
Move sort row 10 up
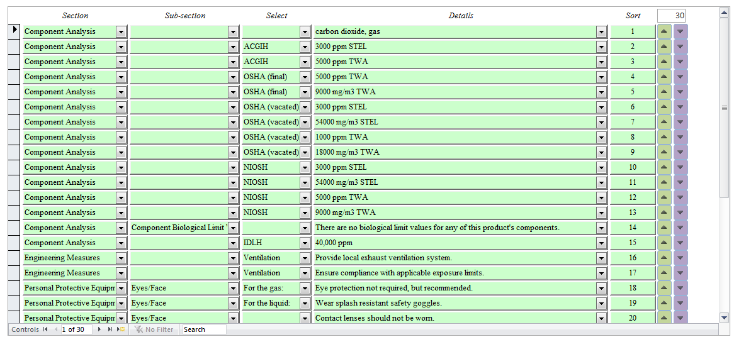[664, 167]
